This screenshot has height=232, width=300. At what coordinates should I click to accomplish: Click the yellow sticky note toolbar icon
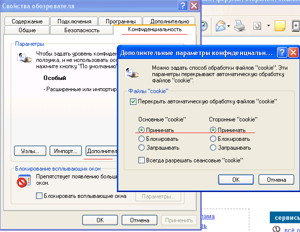[x=280, y=25]
